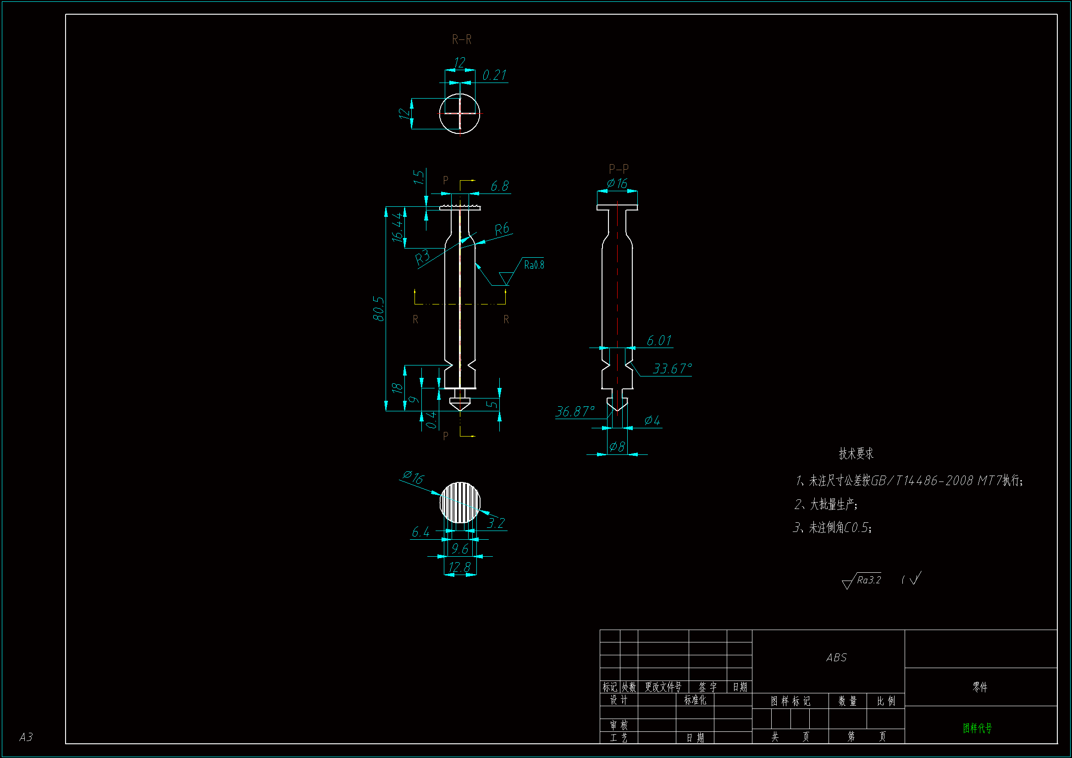Screen dimensions: 1072x758
Task: Click the 技术要求 heading text
Action: tap(856, 454)
